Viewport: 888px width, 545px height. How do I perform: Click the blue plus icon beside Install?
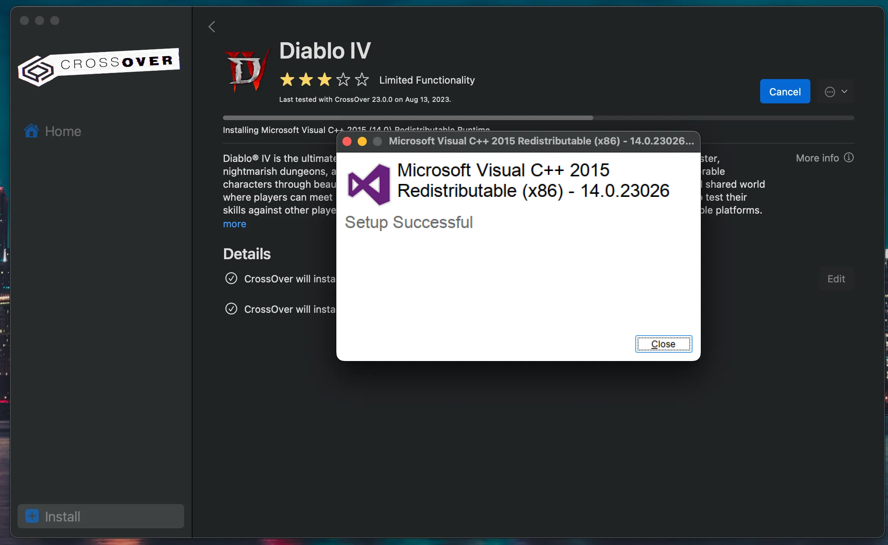(x=32, y=516)
